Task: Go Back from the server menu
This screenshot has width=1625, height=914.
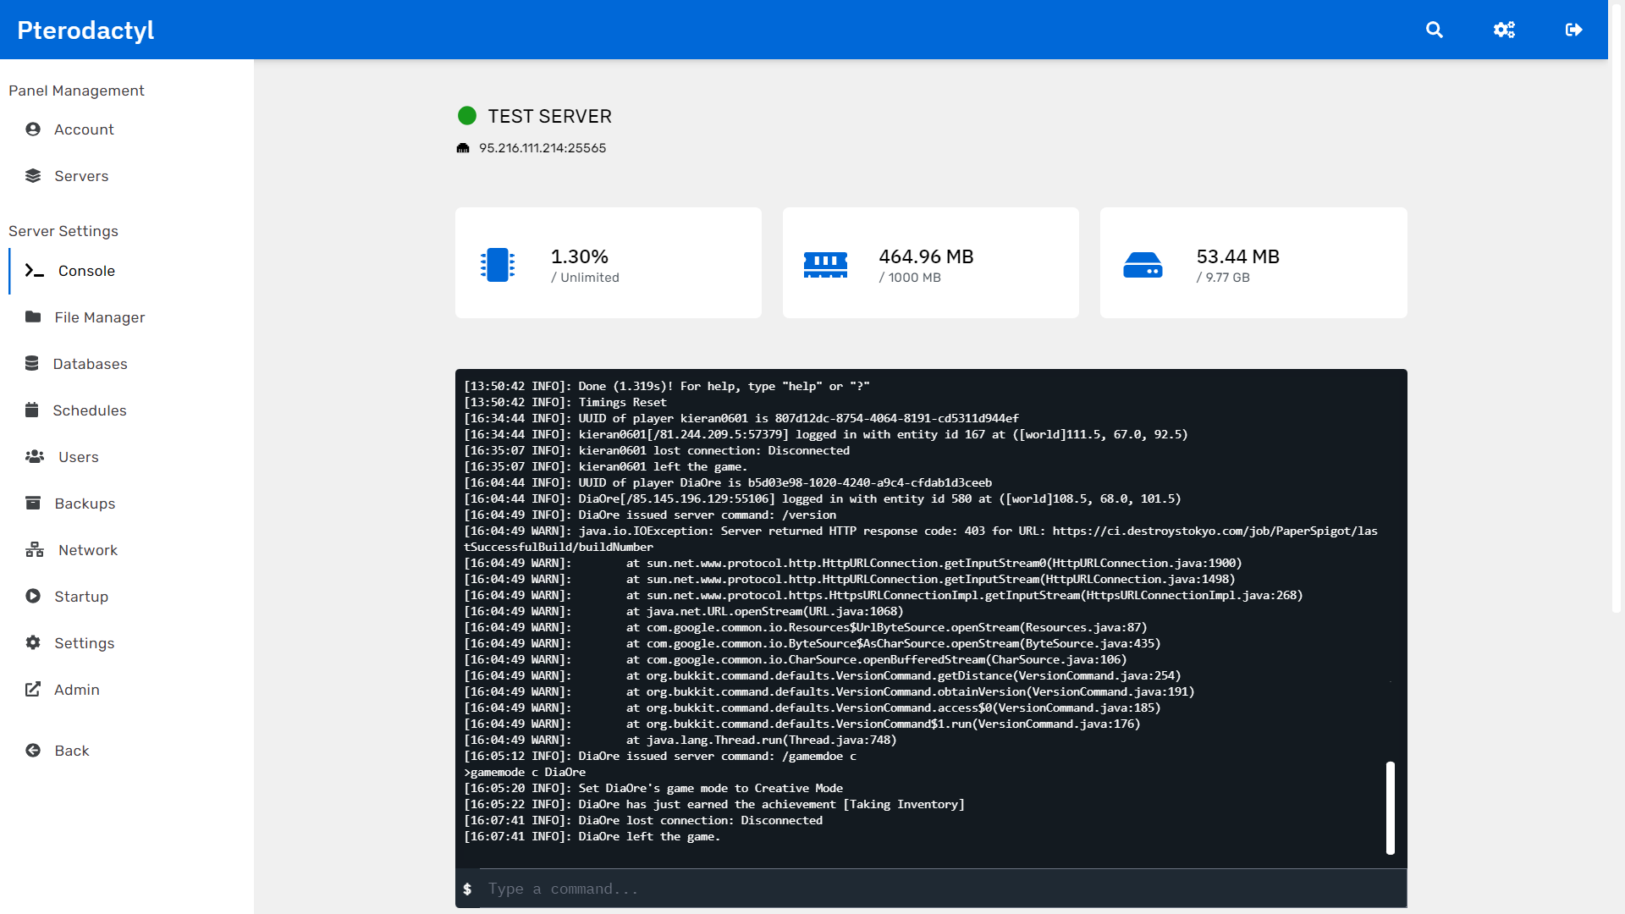Action: pyautogui.click(x=71, y=751)
